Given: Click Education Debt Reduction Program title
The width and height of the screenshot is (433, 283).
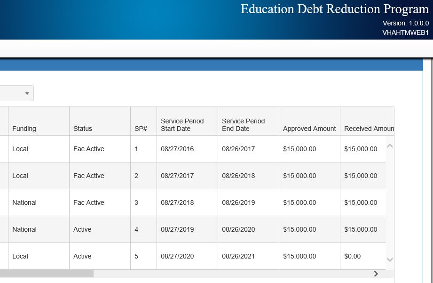Looking at the screenshot, I should [335, 9].
